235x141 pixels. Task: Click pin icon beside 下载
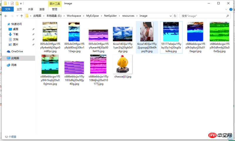pos(33,35)
